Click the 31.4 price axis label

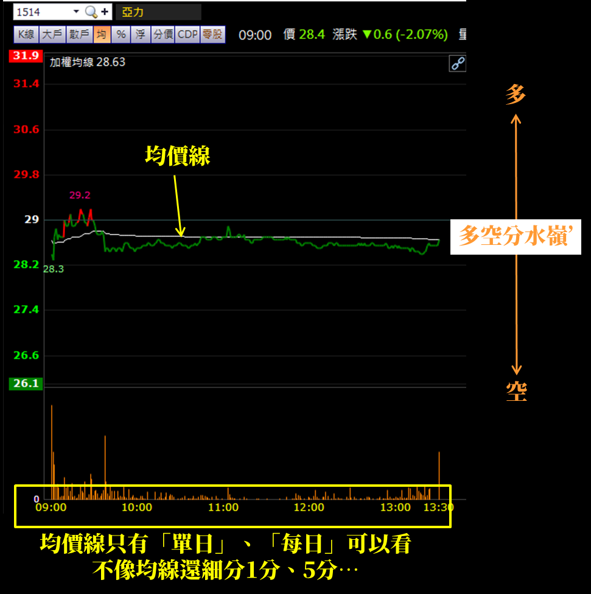[x=26, y=83]
